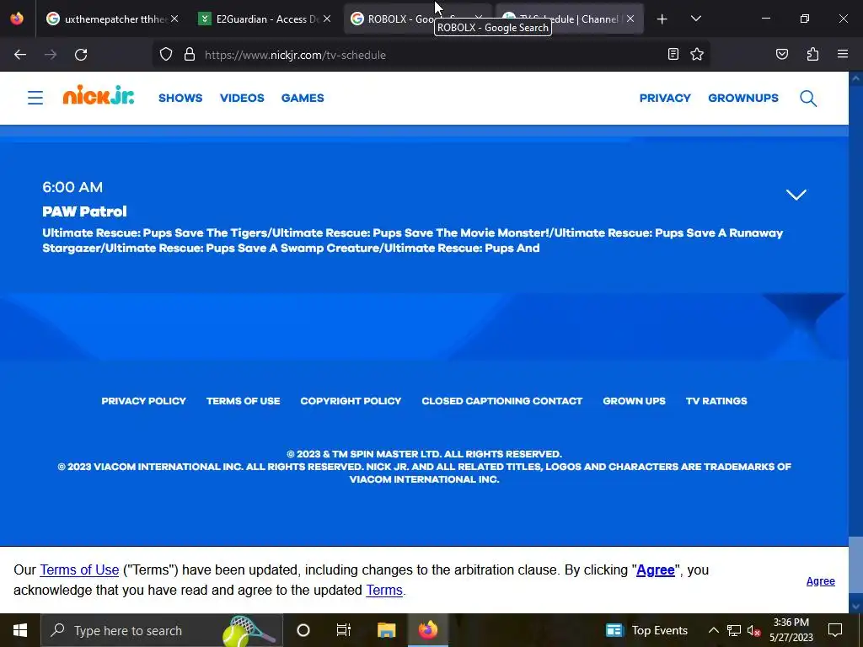Open the Copyright Policy footer link
Screen dimensions: 863x647
(x=351, y=401)
